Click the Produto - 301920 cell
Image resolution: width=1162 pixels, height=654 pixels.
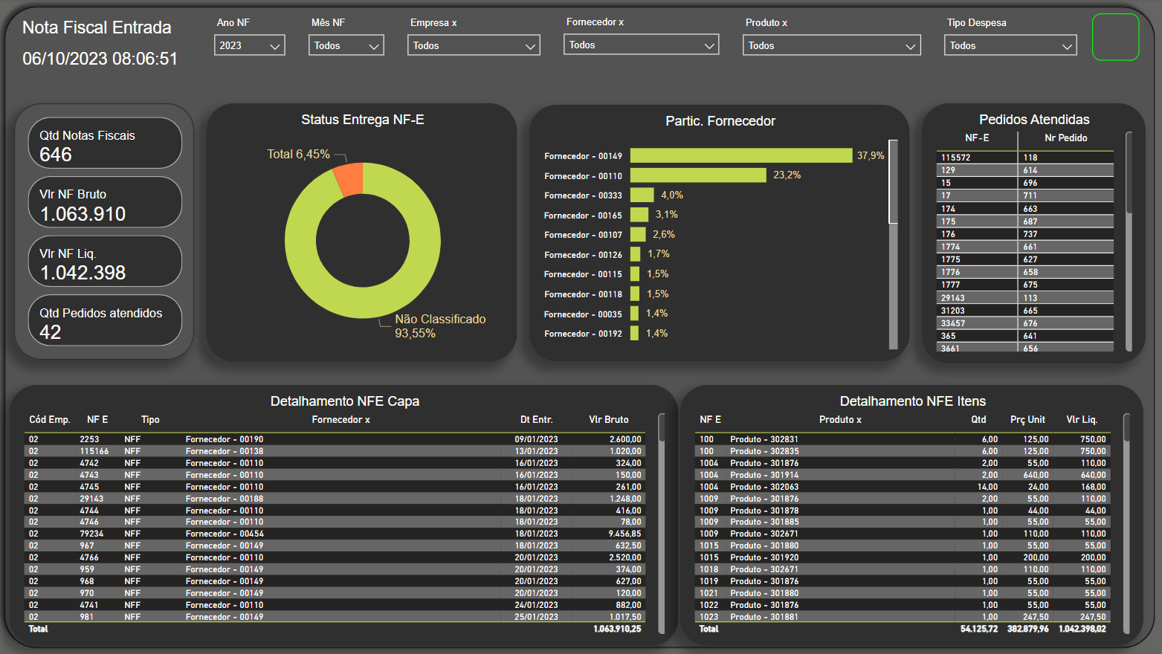pos(764,557)
